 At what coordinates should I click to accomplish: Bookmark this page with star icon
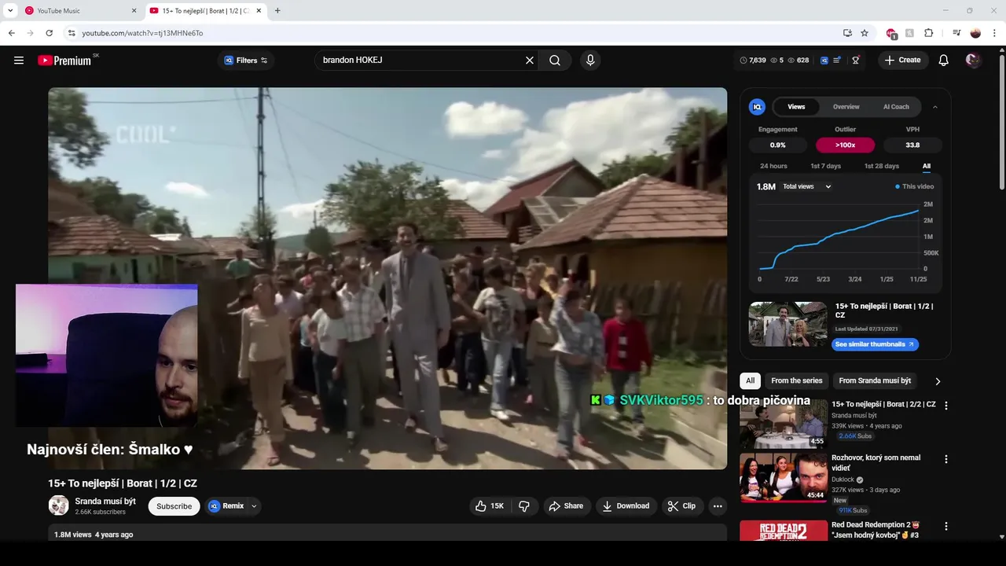[865, 33]
